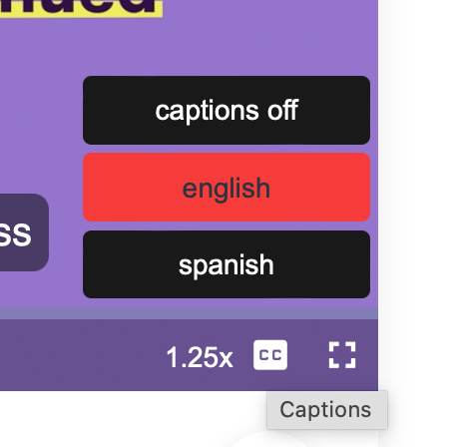Toggle the CC closed captions icon
This screenshot has width=465, height=447.
[270, 355]
